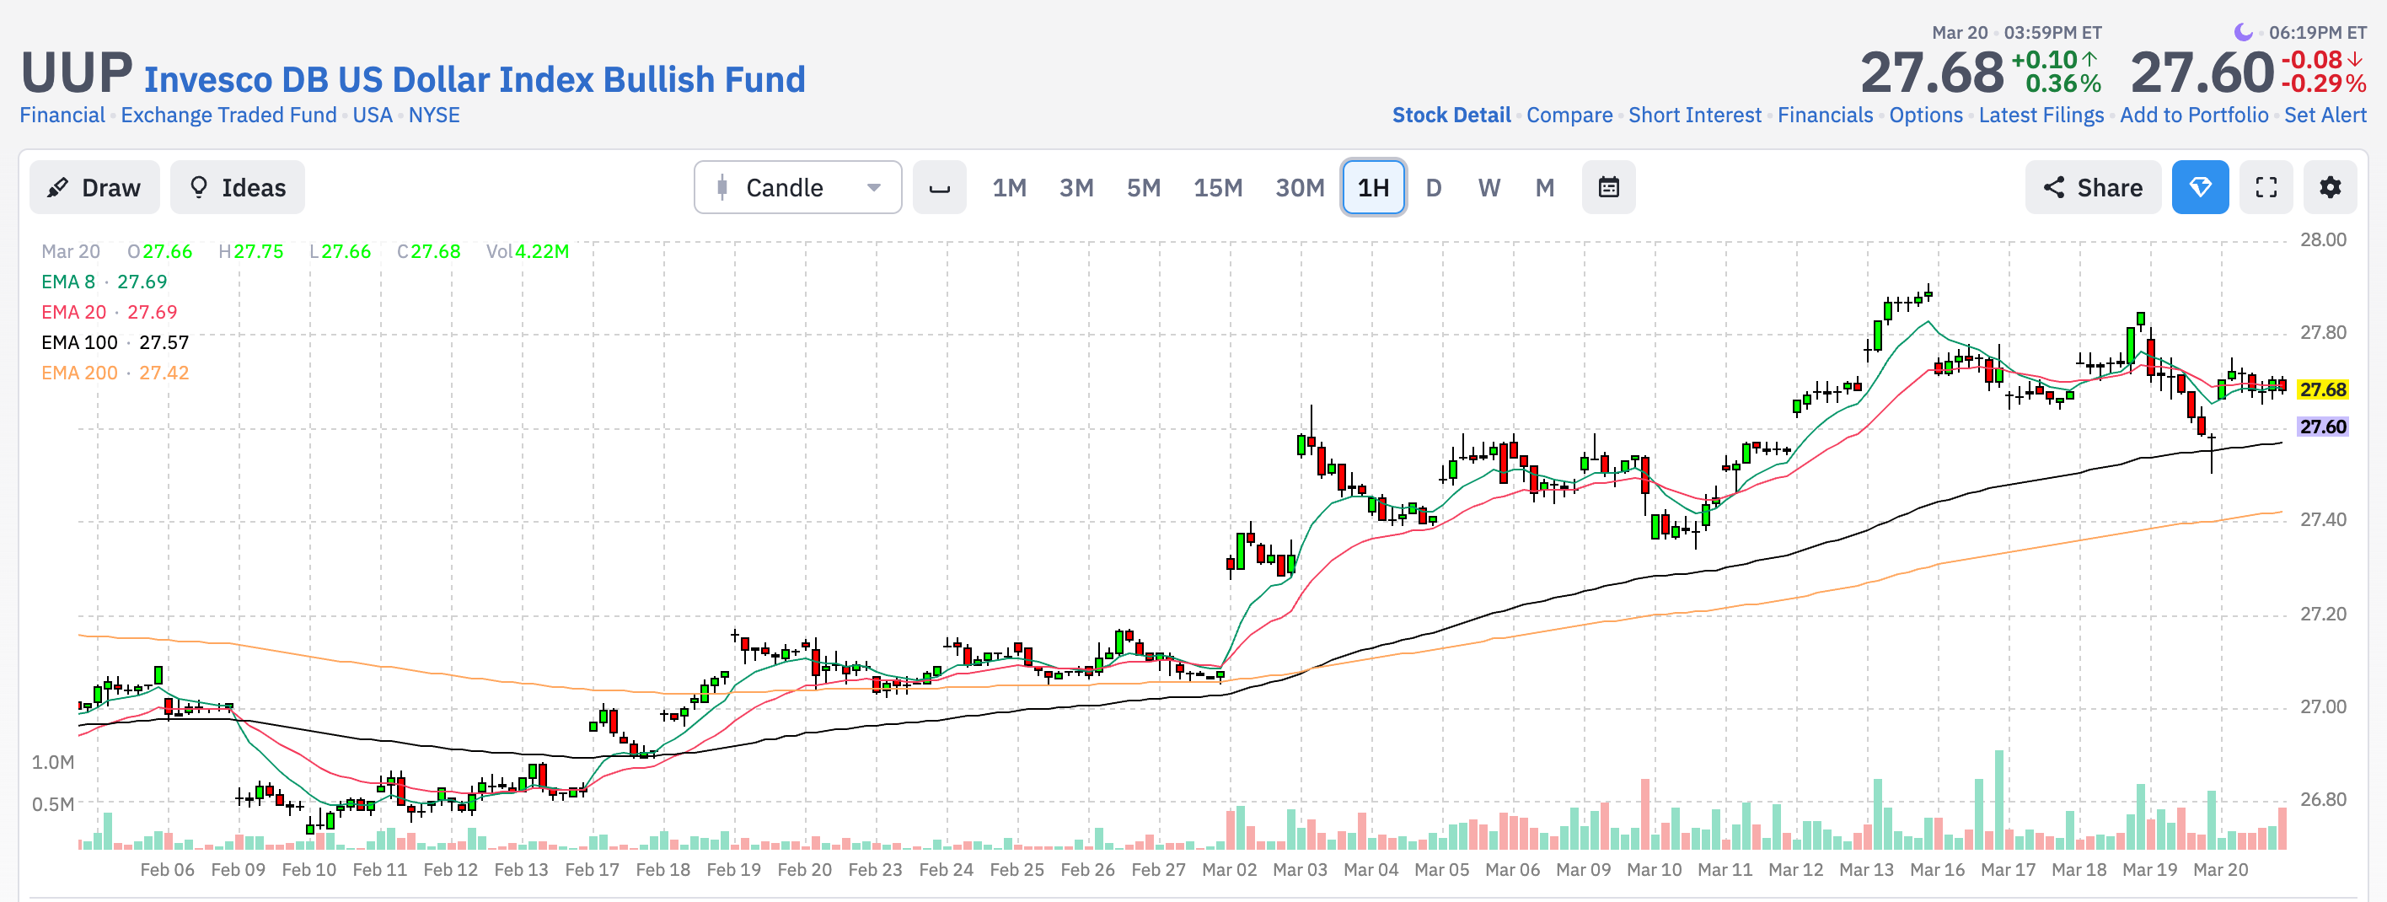Viewport: 2387px width, 902px height.
Task: Select the 1H timeframe
Action: coord(1373,187)
